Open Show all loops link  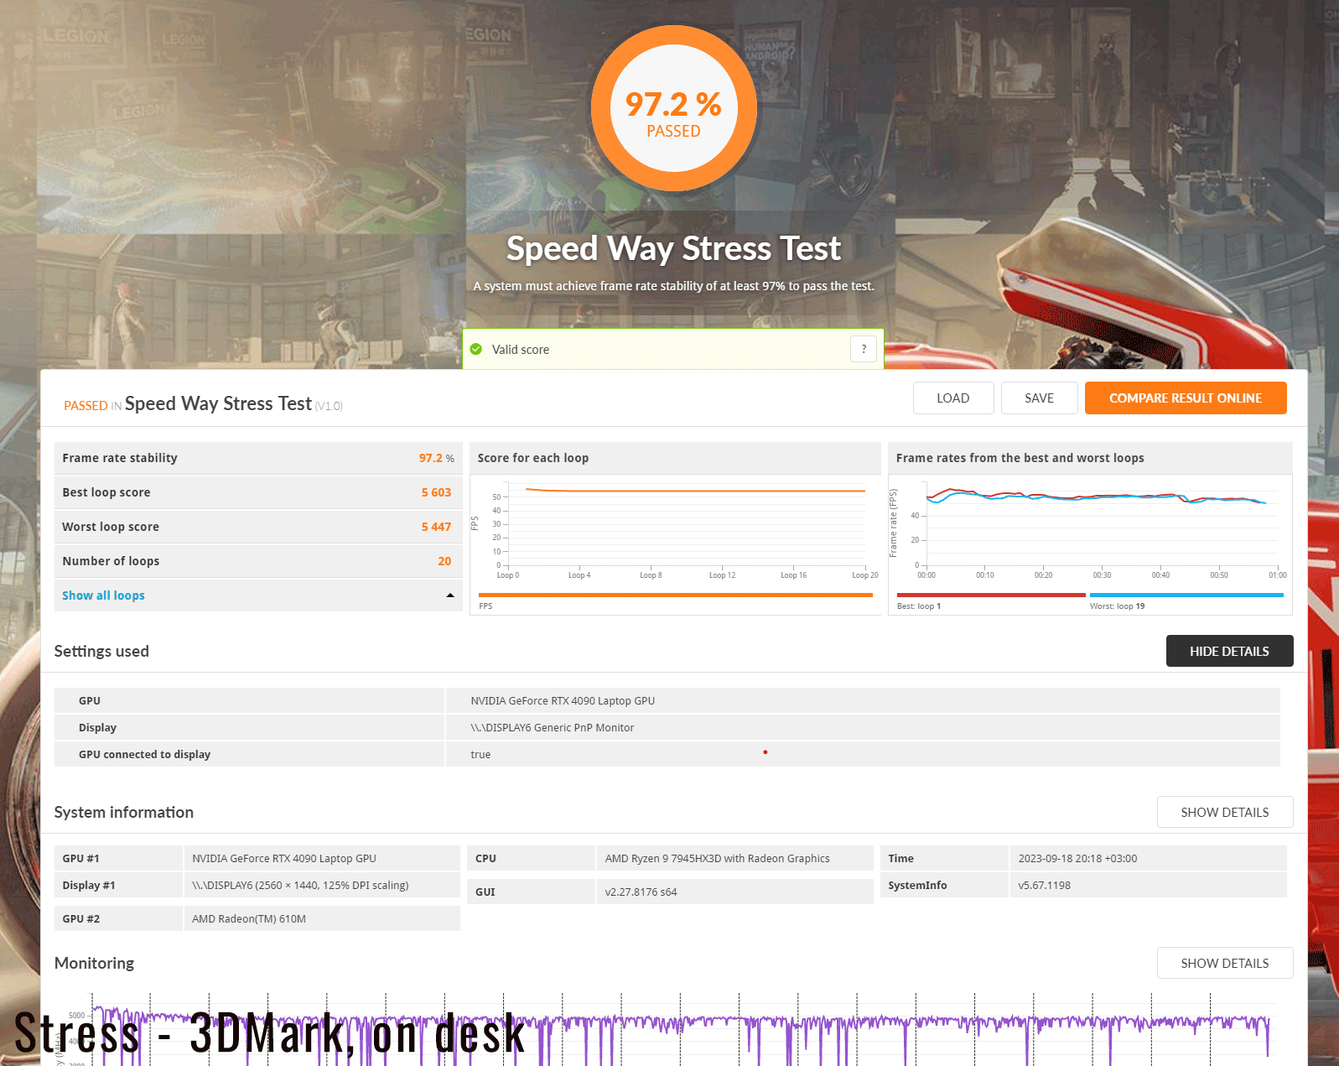[x=103, y=595]
